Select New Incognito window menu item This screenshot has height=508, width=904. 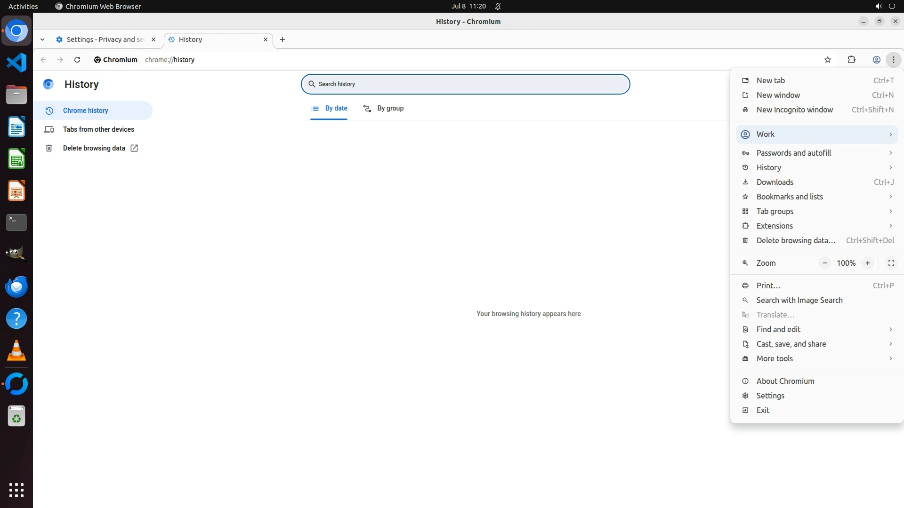pyautogui.click(x=794, y=110)
